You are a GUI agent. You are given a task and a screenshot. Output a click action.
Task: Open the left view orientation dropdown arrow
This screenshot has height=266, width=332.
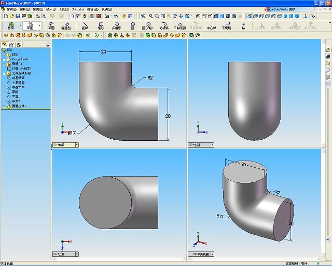click(x=213, y=145)
